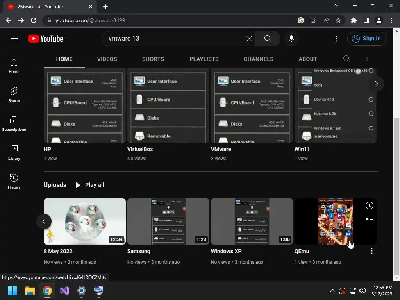Viewport: 400px width, 300px height.
Task: Search within channel using tab-bar magnifier
Action: [346, 59]
